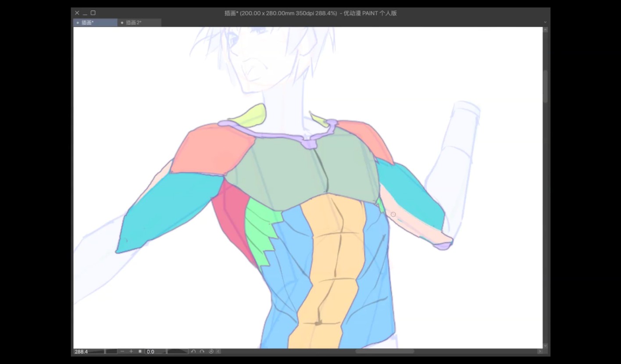The image size is (621, 364).
Task: Maximize the window using the square button
Action: [93, 13]
